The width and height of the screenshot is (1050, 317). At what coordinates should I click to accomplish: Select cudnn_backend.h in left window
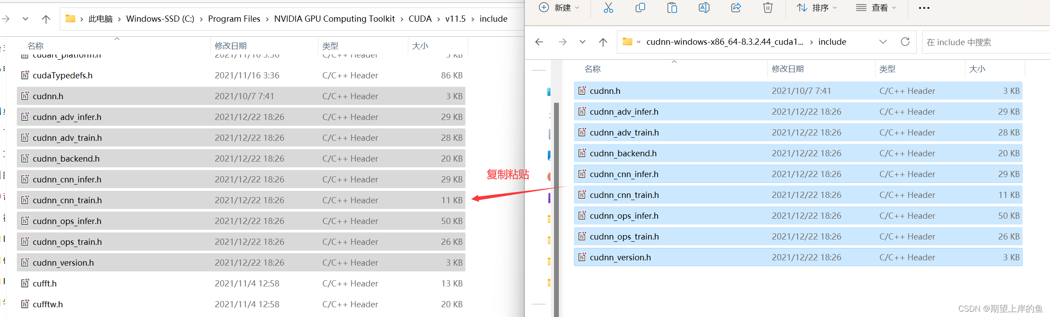pos(241,159)
